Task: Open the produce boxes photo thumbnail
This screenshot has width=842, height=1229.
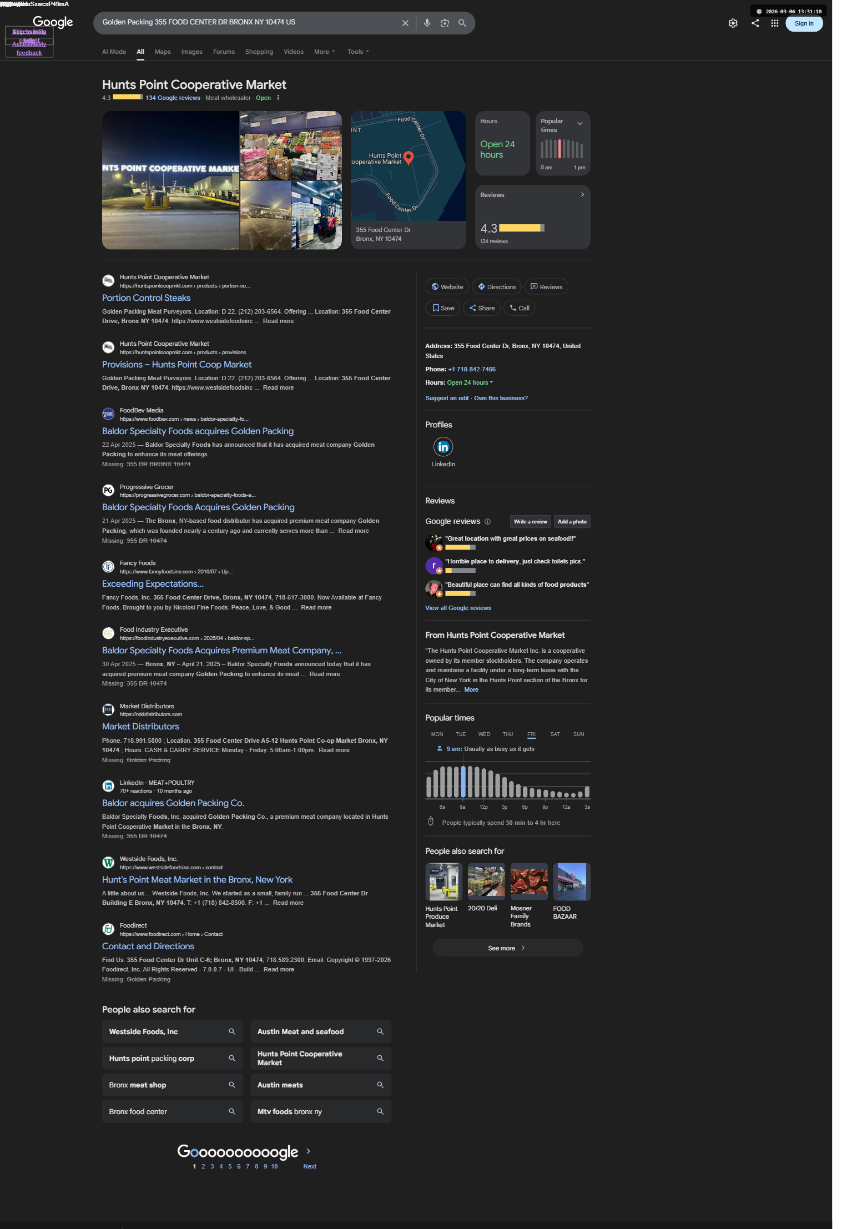Action: [x=291, y=145]
